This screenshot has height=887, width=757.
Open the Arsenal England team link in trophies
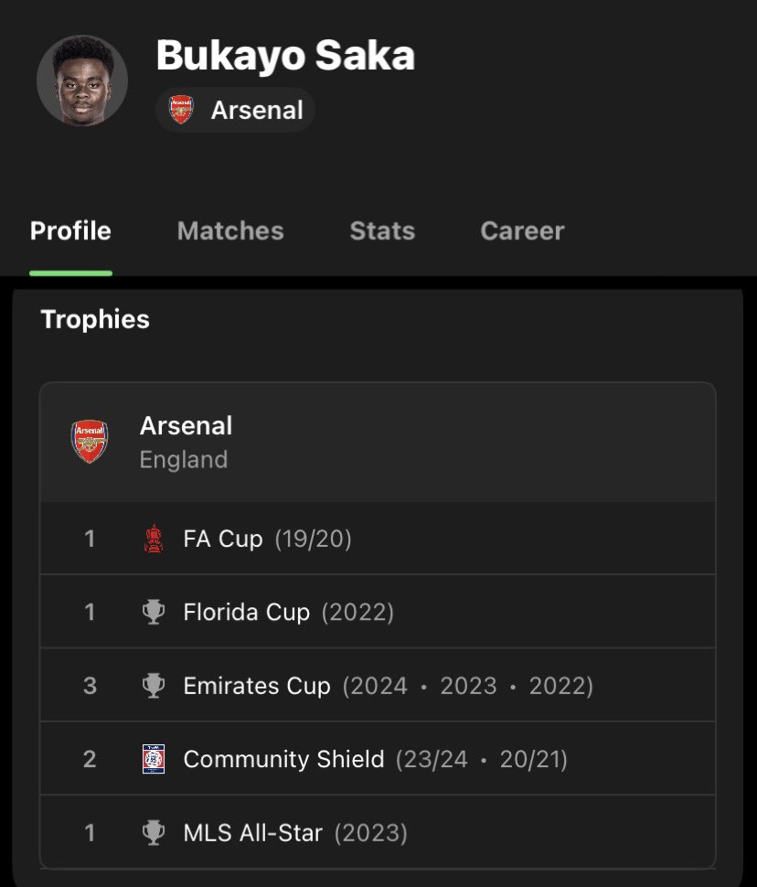pos(378,443)
